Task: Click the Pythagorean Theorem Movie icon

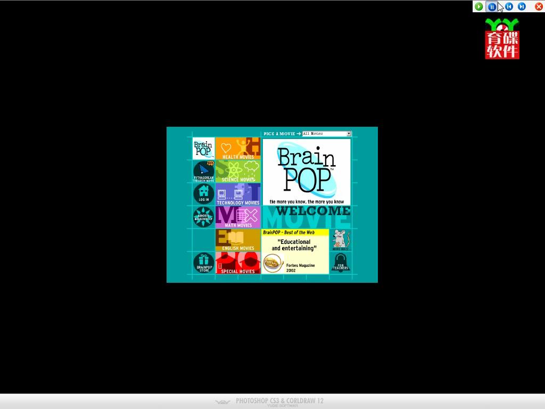Action: tap(204, 171)
